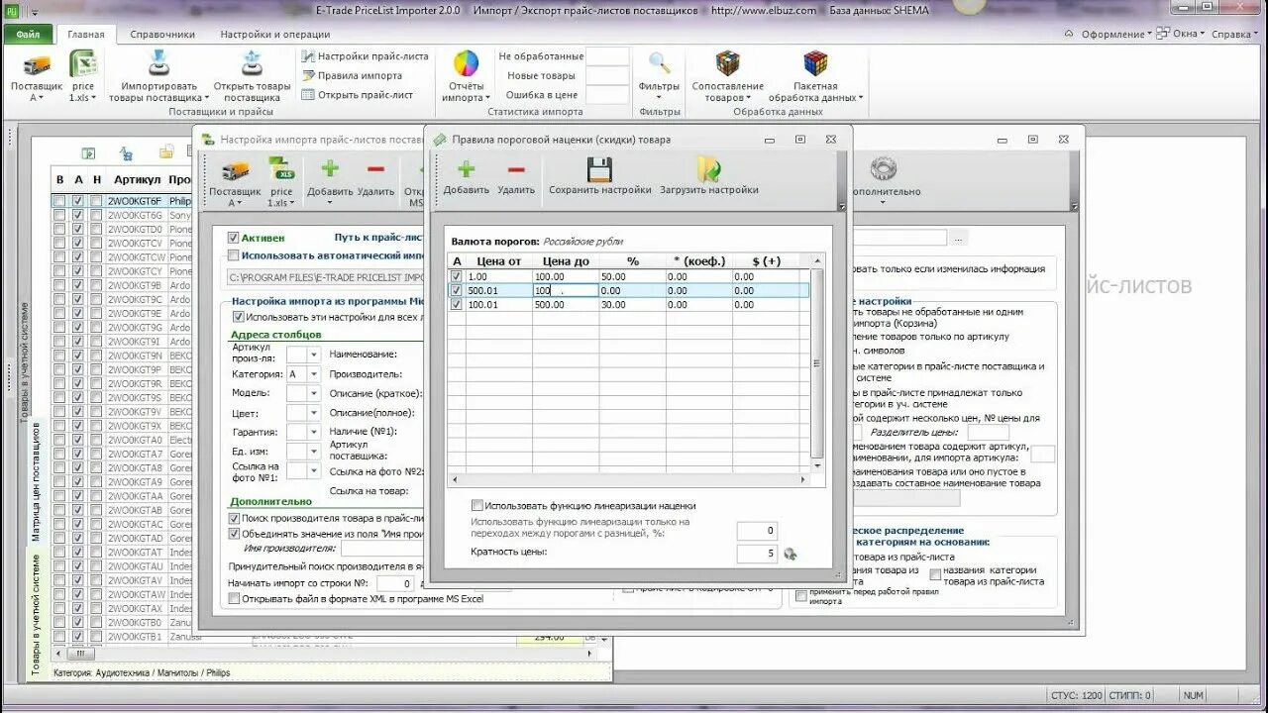
Task: Click first small toolbar icon above product grid
Action: pos(88,153)
